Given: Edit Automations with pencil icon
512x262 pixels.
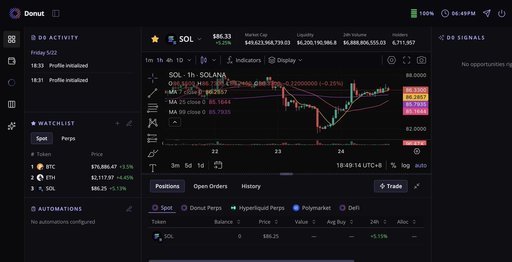Looking at the screenshot, I should pos(129,209).
